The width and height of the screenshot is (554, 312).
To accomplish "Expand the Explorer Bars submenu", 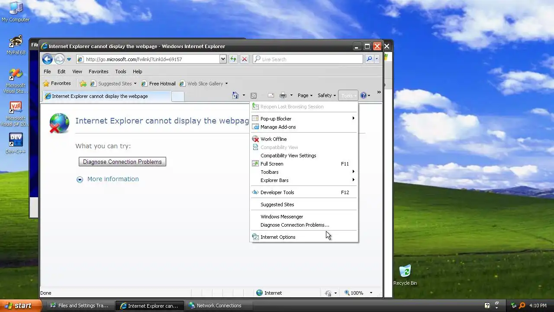I will [305, 180].
